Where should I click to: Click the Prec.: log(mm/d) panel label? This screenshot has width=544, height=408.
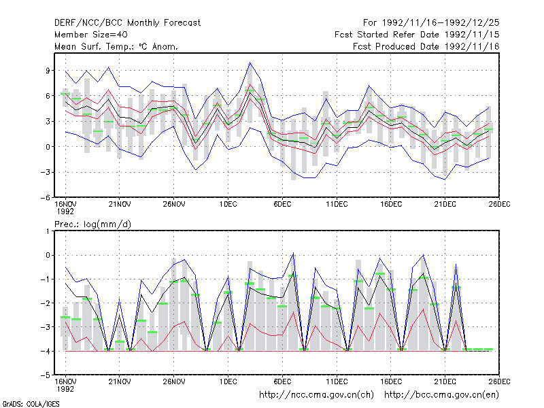92,224
